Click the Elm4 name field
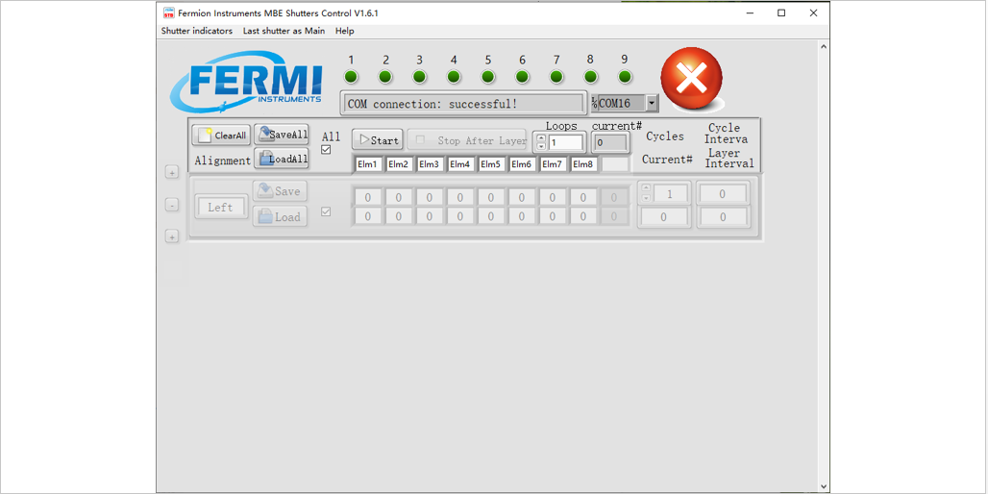988x494 pixels. click(x=460, y=164)
